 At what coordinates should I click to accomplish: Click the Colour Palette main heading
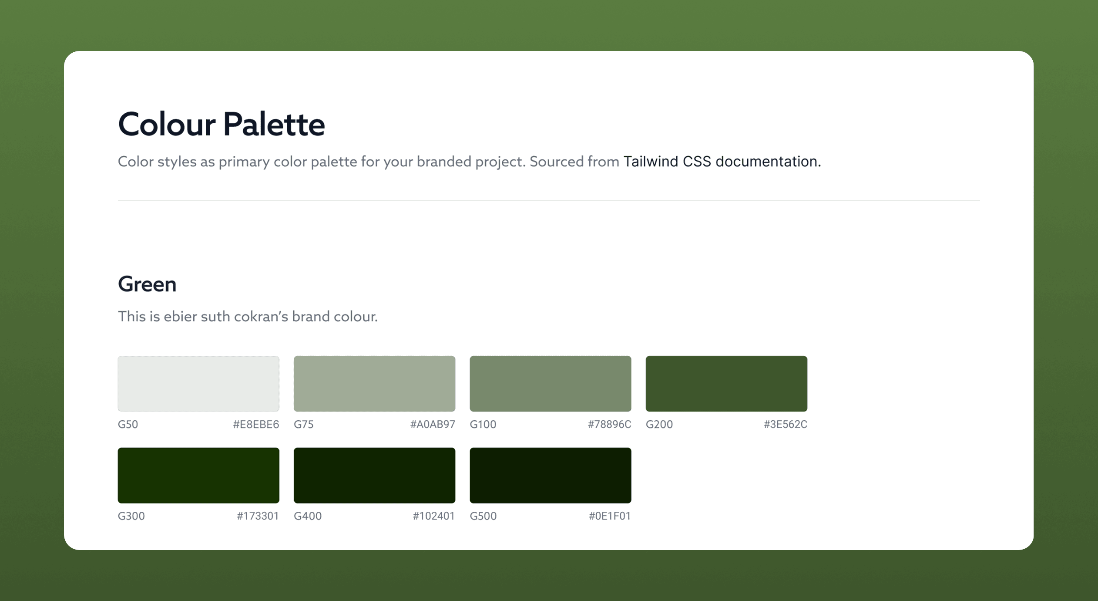pyautogui.click(x=221, y=125)
